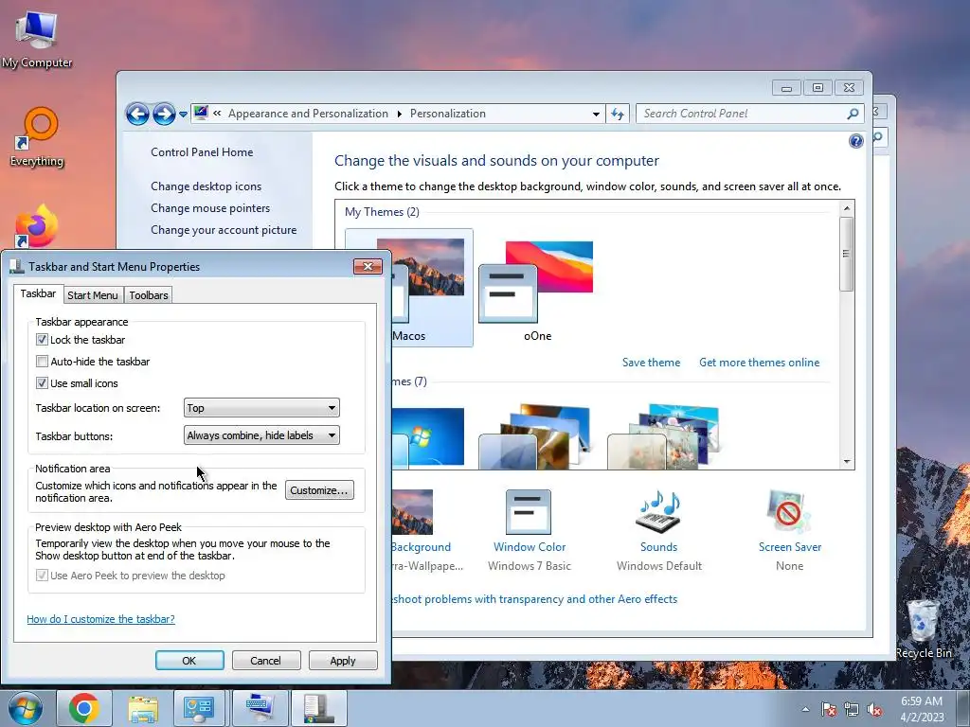Screen dimensions: 970x727
Task: Show hidden tray icons arrow
Action: [x=805, y=709]
